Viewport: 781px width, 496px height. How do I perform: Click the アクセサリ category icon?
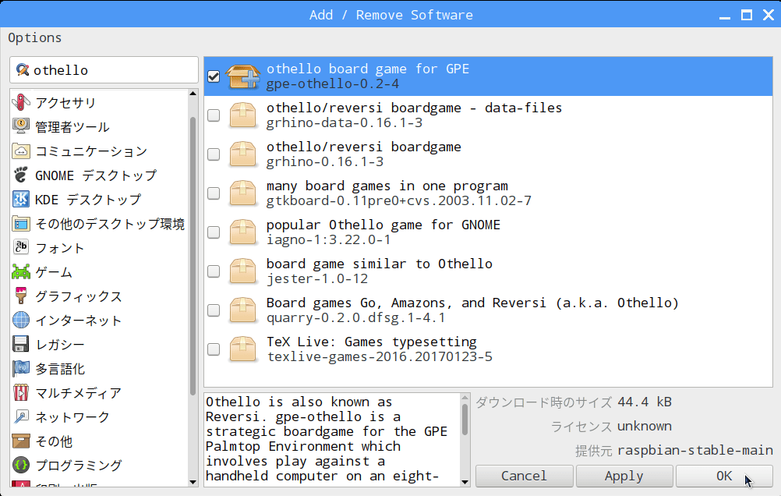click(x=21, y=102)
